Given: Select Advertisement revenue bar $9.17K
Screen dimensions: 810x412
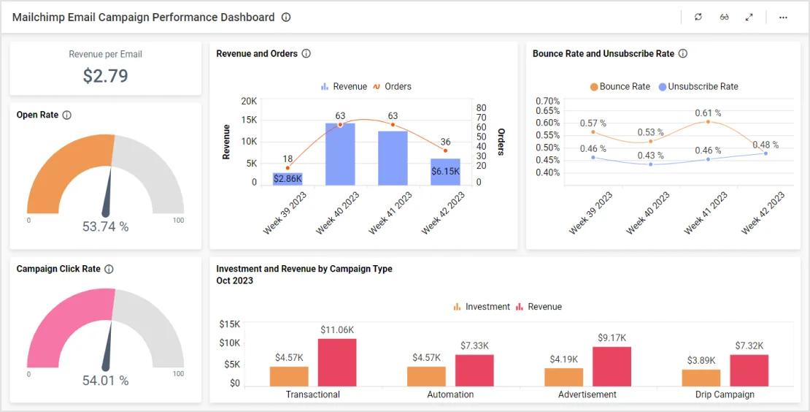Looking at the screenshot, I should (612, 367).
